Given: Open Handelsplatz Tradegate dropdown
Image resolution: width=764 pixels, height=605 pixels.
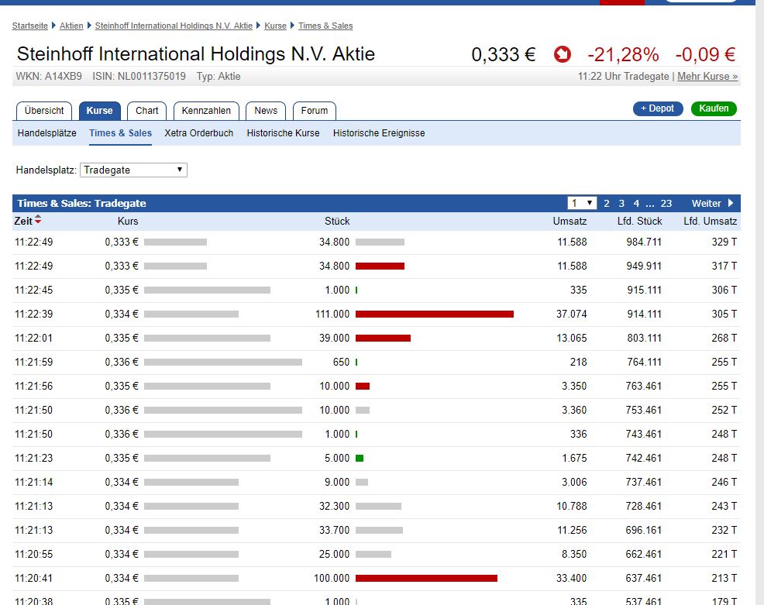Looking at the screenshot, I should pyautogui.click(x=133, y=170).
